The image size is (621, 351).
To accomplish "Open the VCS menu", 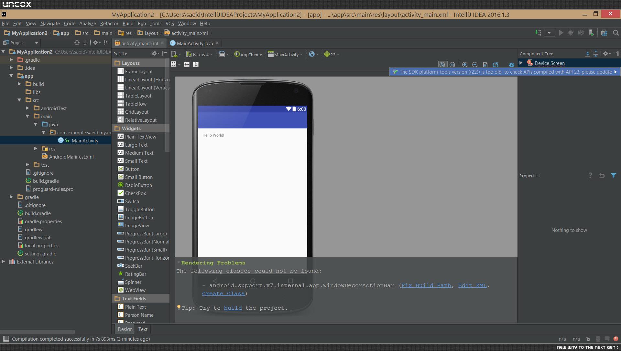I will click(x=170, y=23).
